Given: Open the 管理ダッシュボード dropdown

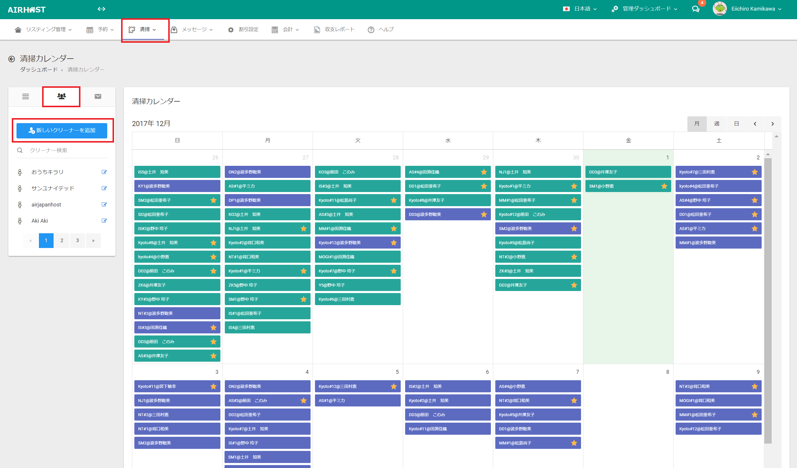Looking at the screenshot, I should pos(645,9).
